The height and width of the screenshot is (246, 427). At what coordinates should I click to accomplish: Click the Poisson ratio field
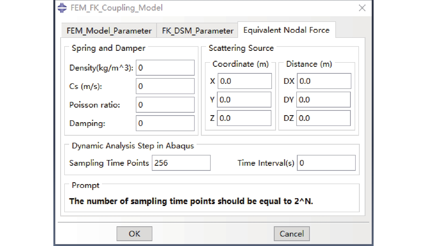[165, 105]
